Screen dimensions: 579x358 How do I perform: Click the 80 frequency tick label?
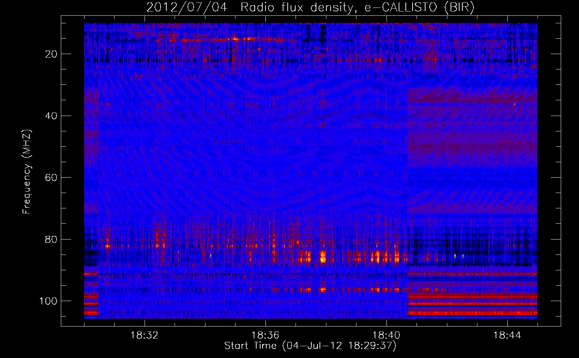point(52,240)
